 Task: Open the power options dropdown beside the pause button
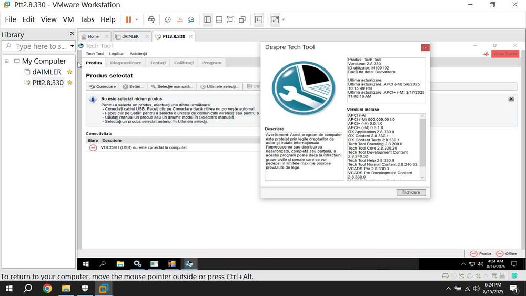coord(137,19)
